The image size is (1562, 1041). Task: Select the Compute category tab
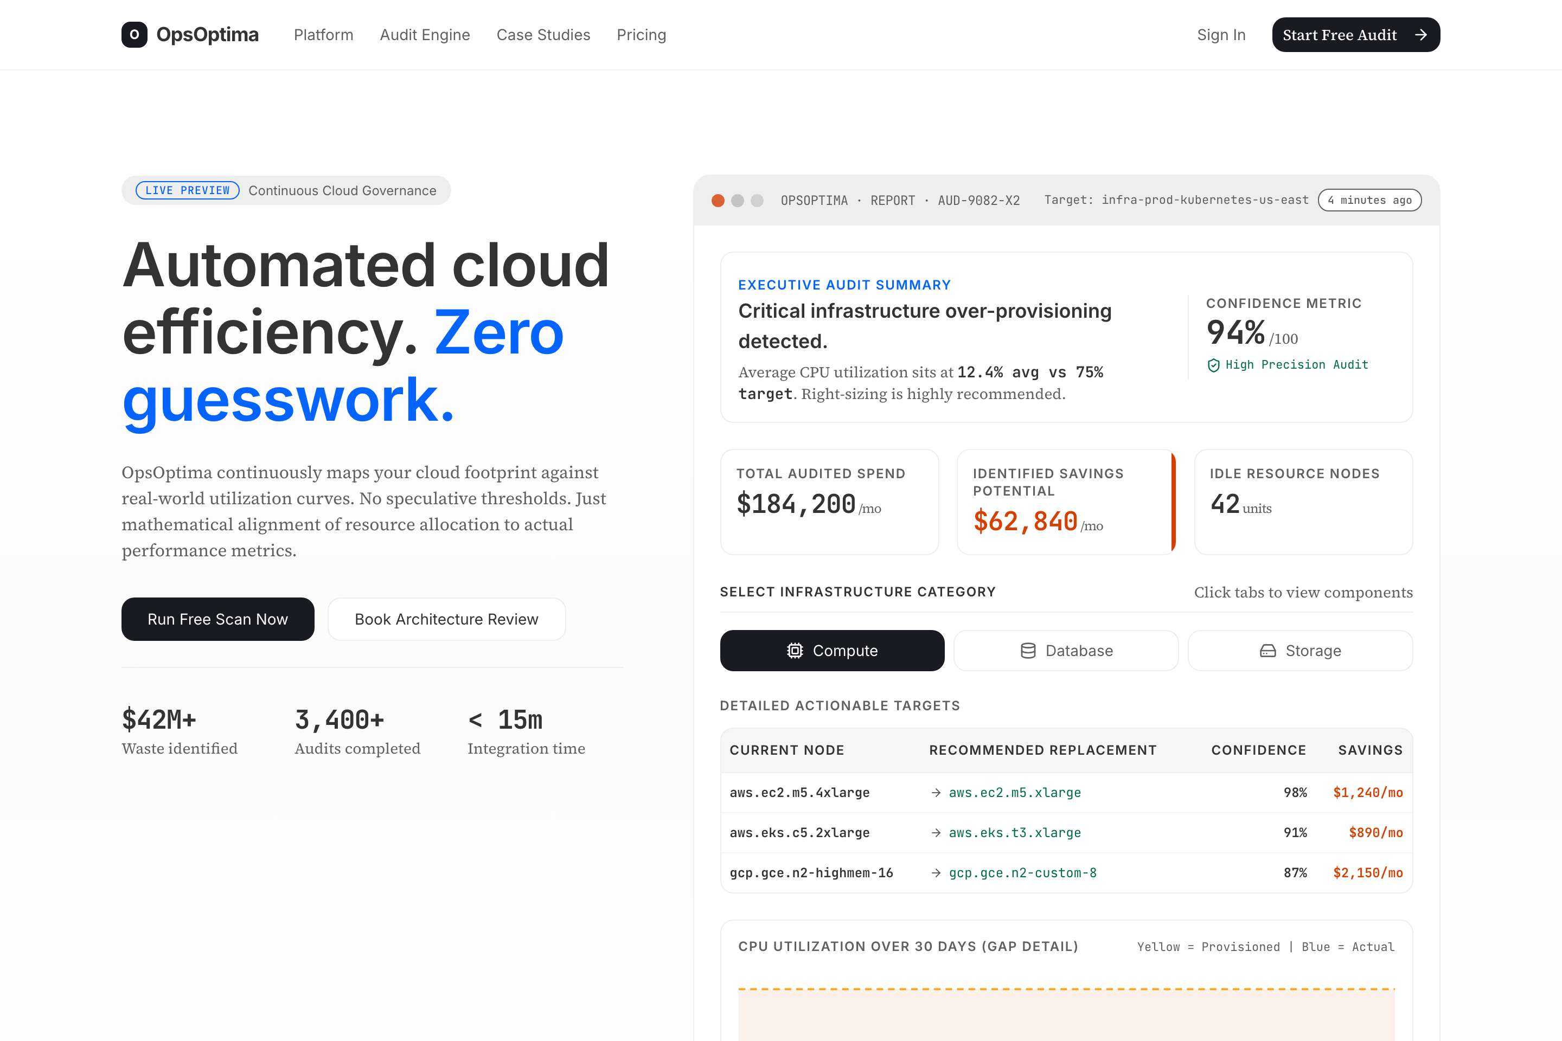pos(832,651)
